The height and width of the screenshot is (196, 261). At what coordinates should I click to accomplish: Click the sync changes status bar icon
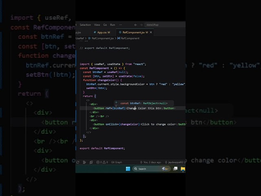tap(78, 162)
